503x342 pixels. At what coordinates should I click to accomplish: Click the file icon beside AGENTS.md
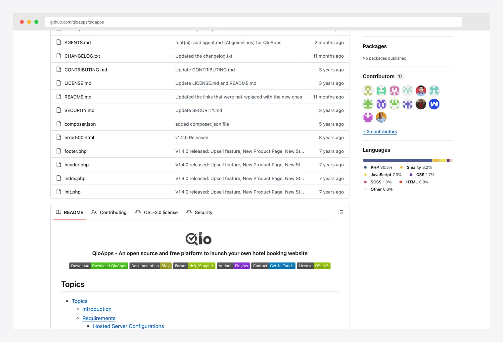point(59,42)
